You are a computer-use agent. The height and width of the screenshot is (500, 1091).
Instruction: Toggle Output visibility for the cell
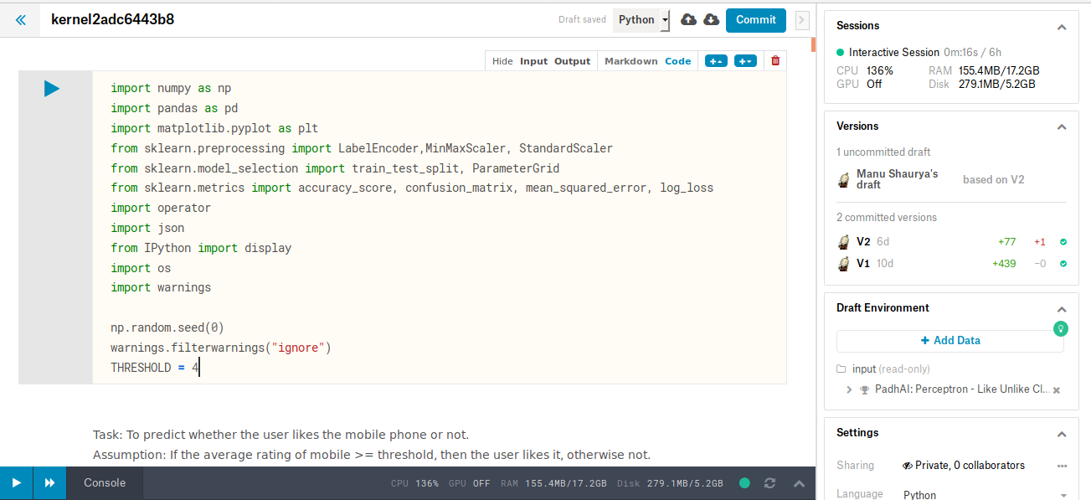click(x=573, y=60)
